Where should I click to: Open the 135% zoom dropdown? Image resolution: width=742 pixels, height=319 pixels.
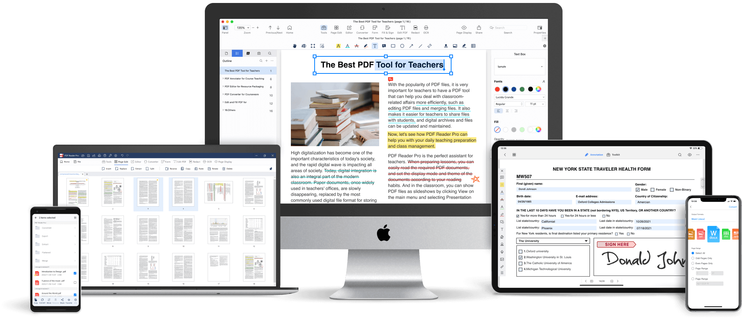tap(243, 28)
